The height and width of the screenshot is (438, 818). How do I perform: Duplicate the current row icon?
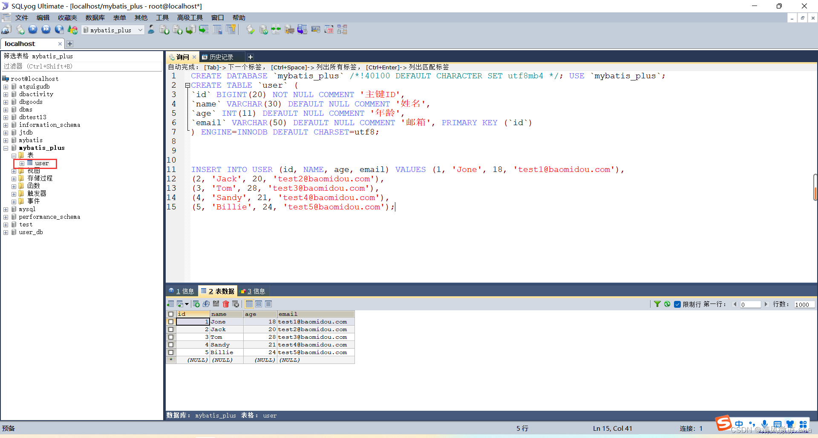pyautogui.click(x=206, y=304)
